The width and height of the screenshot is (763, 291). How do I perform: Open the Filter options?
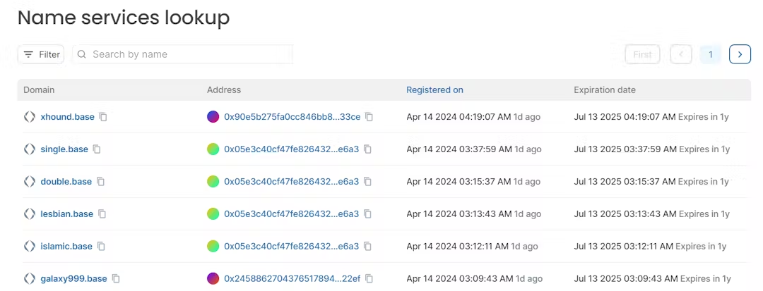[41, 54]
